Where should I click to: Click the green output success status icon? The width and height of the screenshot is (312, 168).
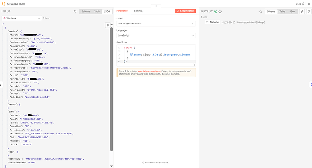[x=216, y=12]
